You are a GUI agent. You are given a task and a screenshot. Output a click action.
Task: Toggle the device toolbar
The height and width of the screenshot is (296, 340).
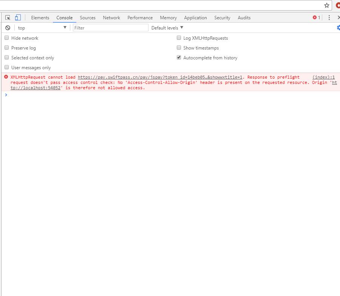[17, 17]
